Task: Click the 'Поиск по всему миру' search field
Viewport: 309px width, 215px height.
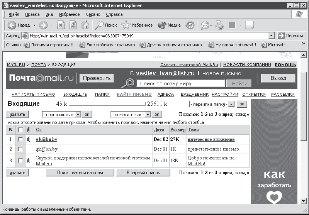Action: point(181,83)
